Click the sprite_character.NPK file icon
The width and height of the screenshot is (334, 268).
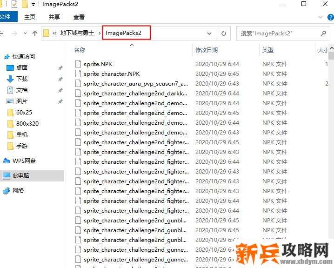click(78, 74)
